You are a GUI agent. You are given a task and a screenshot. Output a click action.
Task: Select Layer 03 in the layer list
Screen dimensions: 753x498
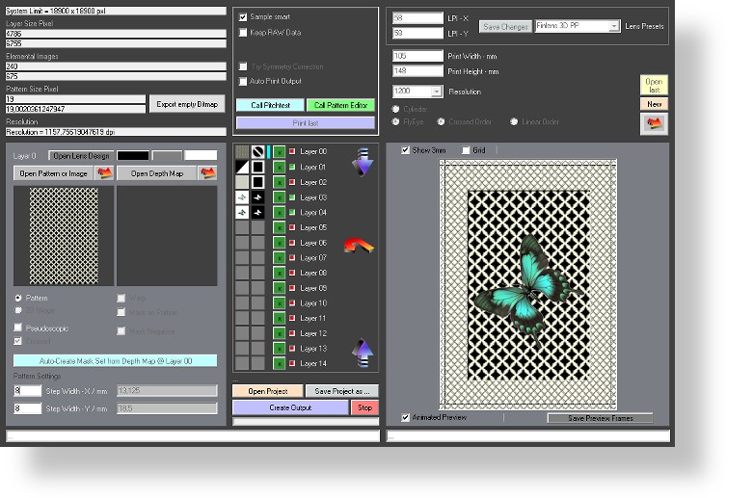pos(313,197)
